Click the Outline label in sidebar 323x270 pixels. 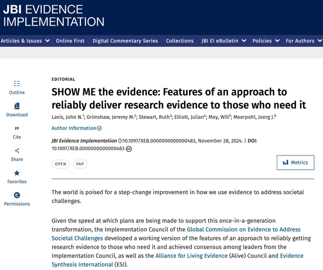[17, 92]
